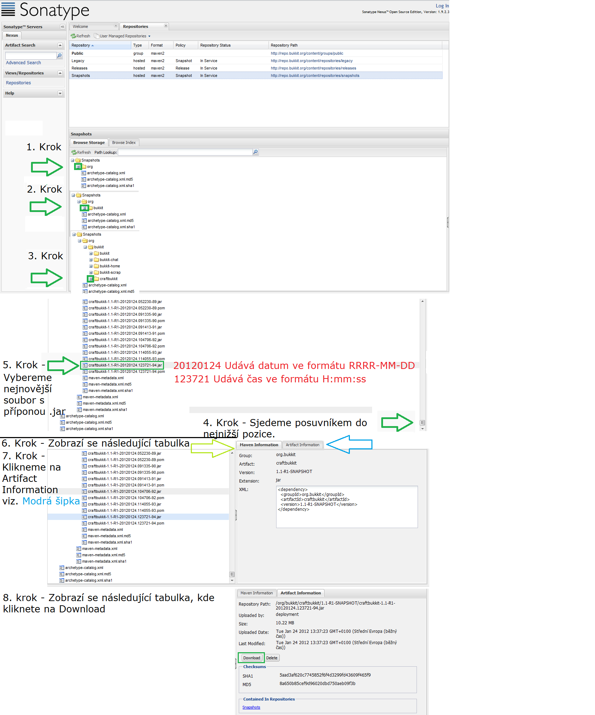
Task: Click the craftbukkit folder icon
Action: [96, 279]
